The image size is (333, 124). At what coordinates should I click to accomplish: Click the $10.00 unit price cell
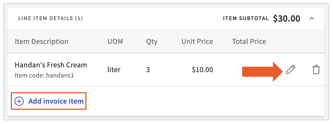pyautogui.click(x=202, y=70)
